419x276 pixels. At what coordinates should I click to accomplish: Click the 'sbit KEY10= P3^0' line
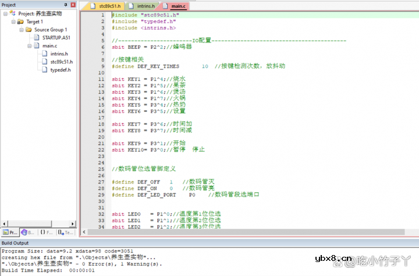(x=158, y=150)
